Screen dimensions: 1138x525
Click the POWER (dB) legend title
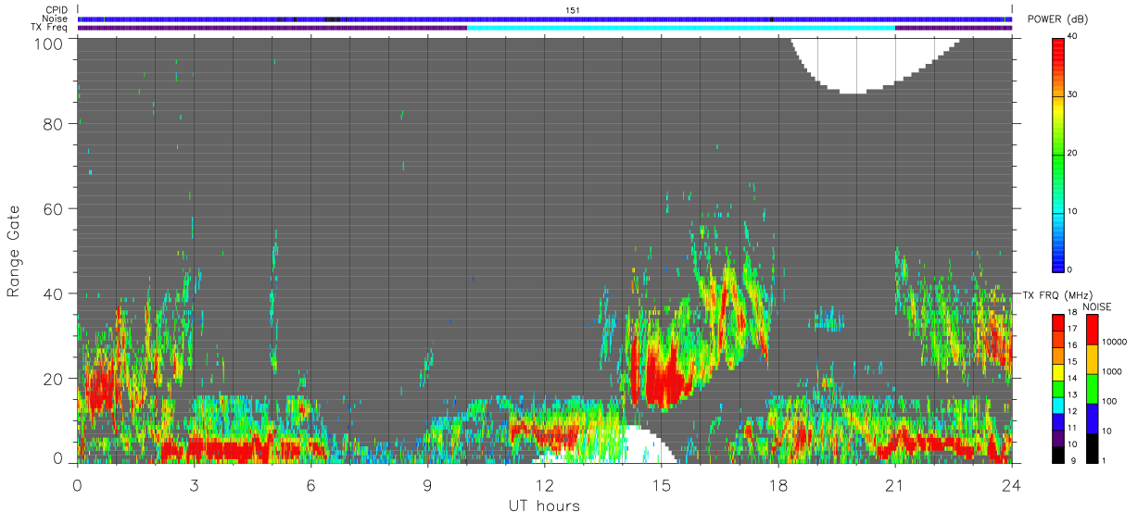point(1058,19)
